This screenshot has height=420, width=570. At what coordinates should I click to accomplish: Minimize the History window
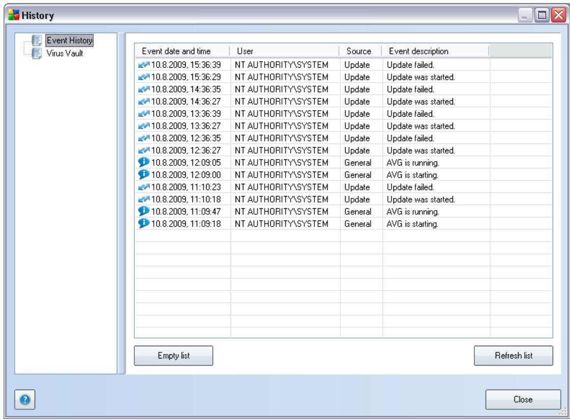click(x=524, y=15)
